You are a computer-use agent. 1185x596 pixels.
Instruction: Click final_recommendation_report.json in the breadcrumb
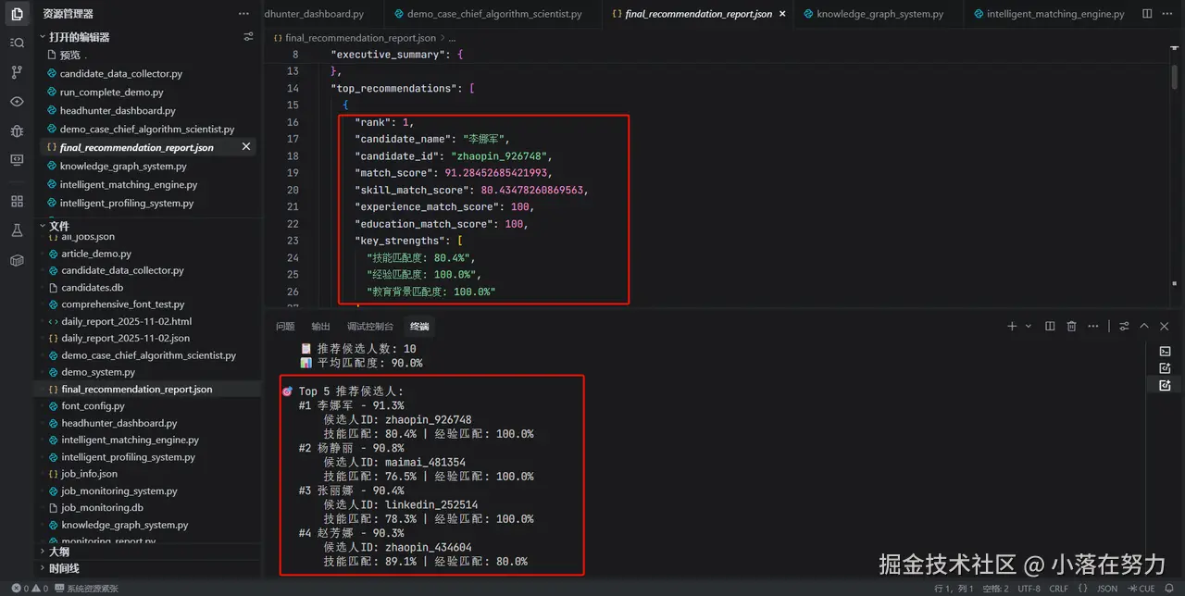pyautogui.click(x=360, y=38)
